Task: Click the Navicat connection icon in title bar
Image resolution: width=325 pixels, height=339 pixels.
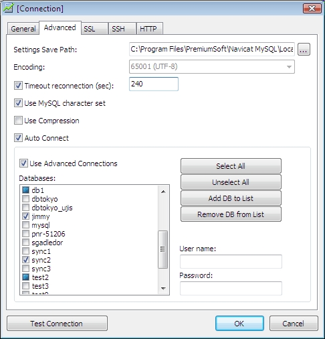Action: click(x=8, y=9)
